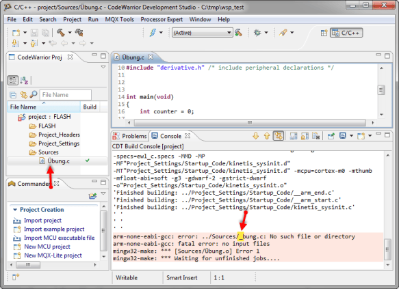This screenshot has height=289, width=399.
Task: Click the Forward navigation arrow
Action: tap(83, 43)
